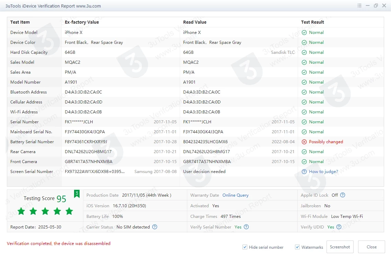Click the Close button
The width and height of the screenshot is (391, 259).
pyautogui.click(x=371, y=247)
